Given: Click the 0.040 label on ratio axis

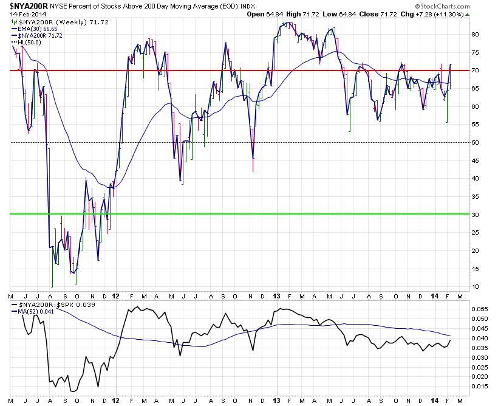Looking at the screenshot, I should point(480,339).
